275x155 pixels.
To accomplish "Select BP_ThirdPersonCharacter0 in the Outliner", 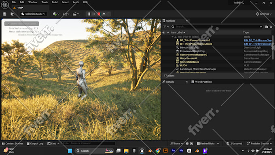I will [195, 40].
